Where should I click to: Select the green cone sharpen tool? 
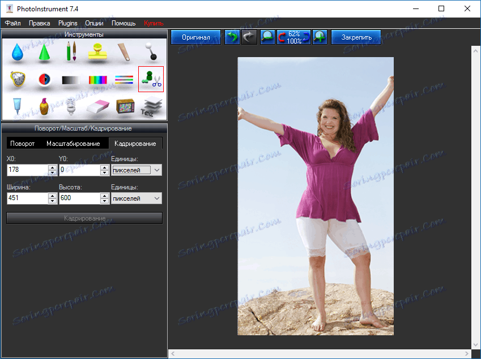pos(44,53)
